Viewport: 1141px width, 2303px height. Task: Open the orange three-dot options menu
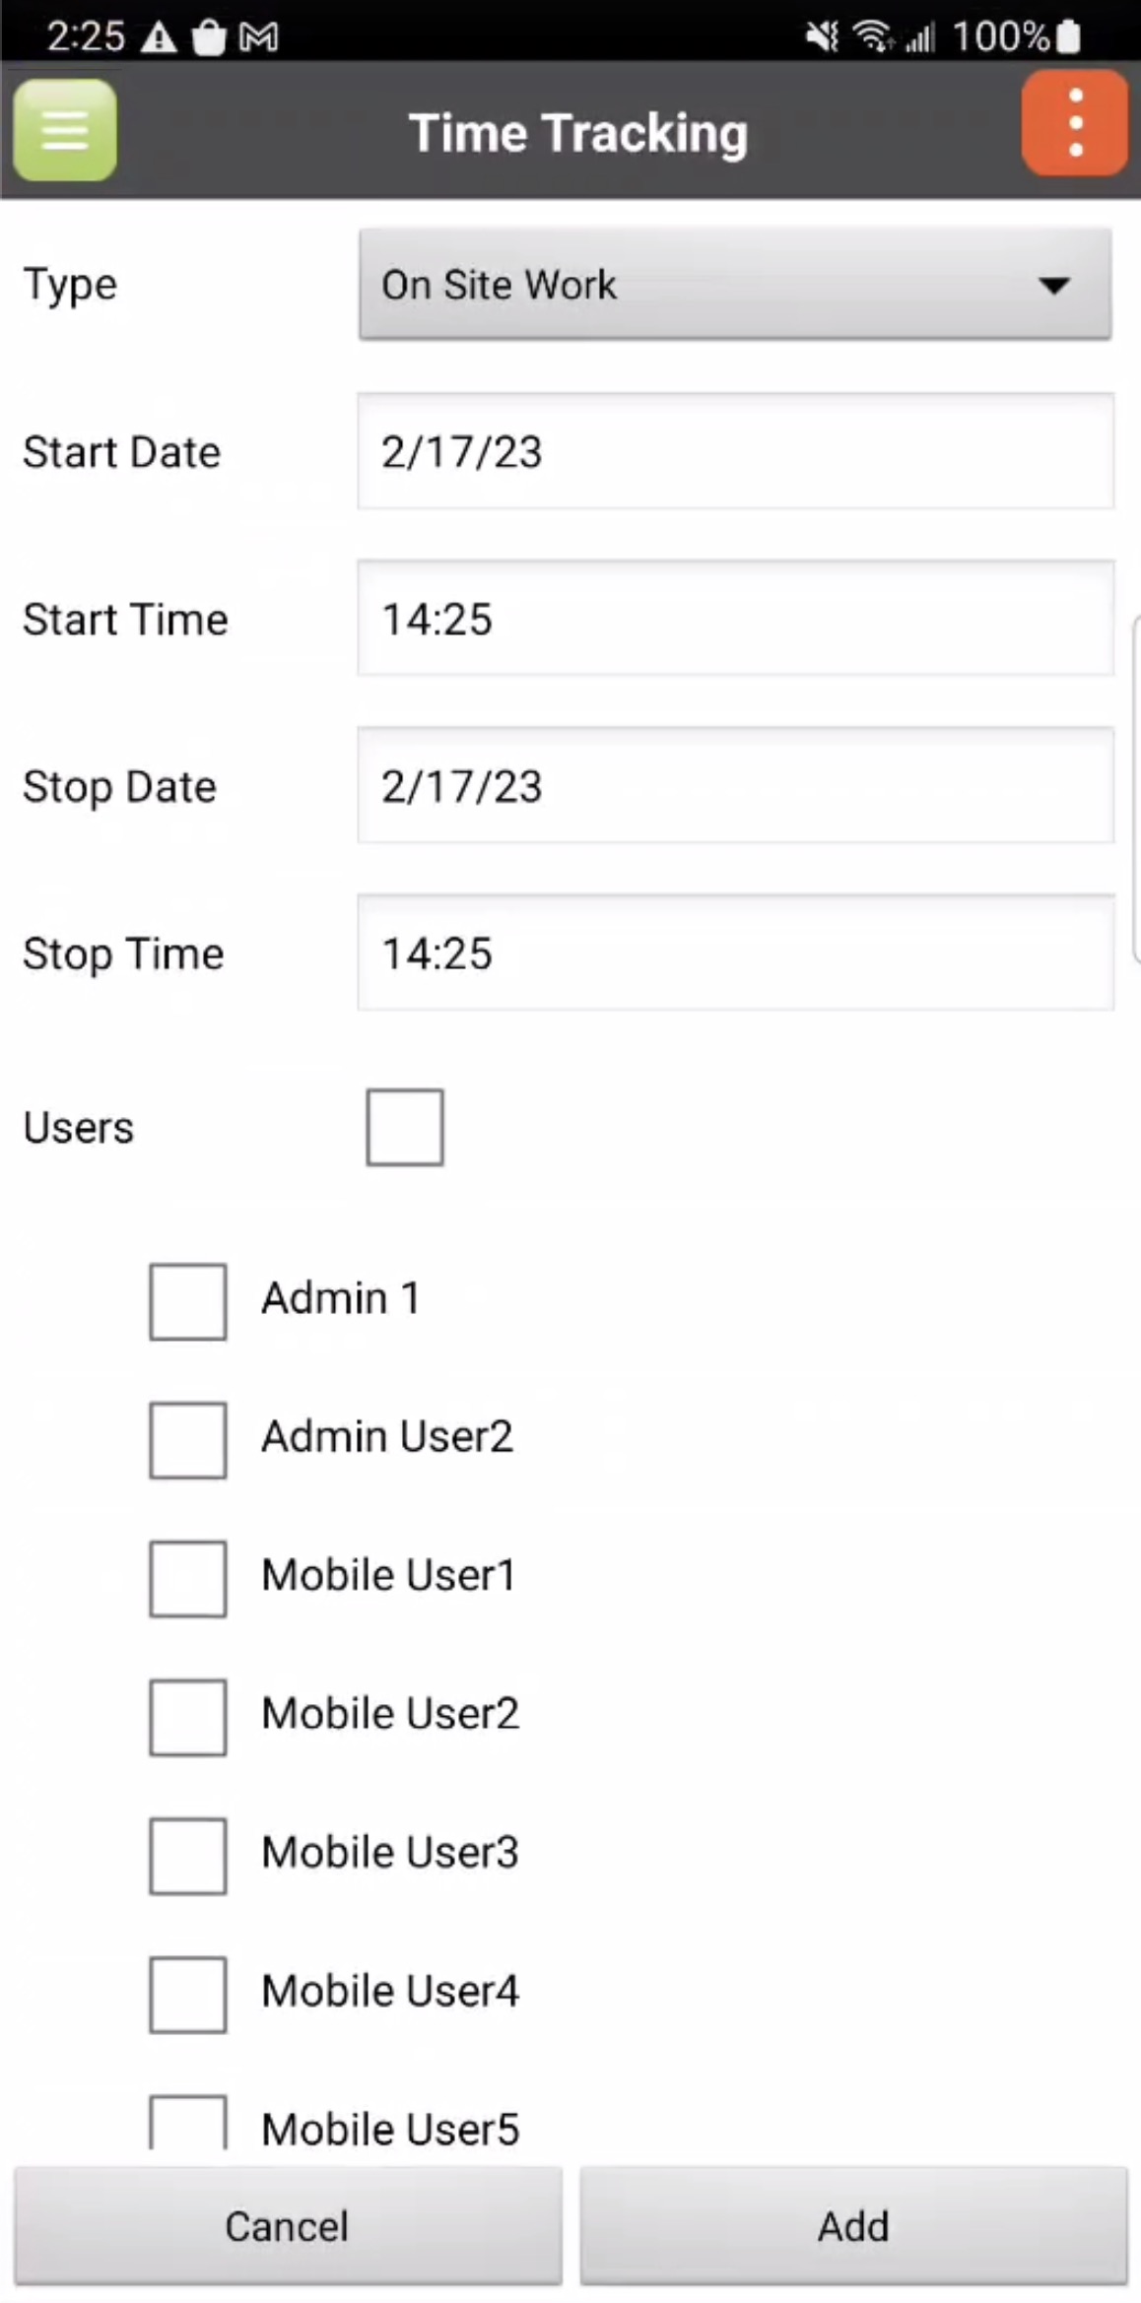click(1075, 124)
